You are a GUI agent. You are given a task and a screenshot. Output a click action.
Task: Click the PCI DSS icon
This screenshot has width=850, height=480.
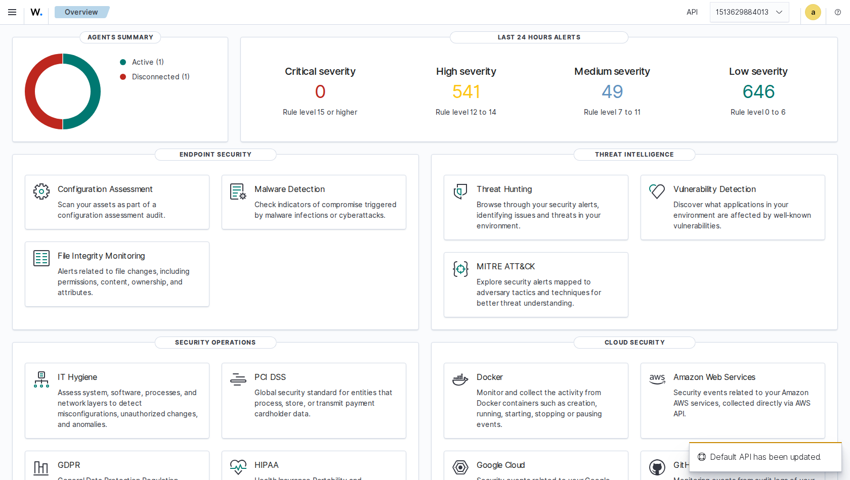pyautogui.click(x=238, y=379)
